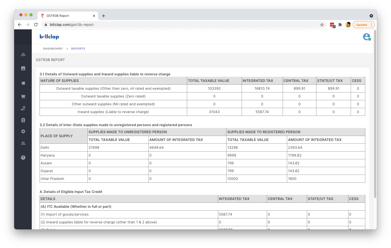
Task: Click the Uttar Pradesh taxable value 10000
Action: point(233,179)
